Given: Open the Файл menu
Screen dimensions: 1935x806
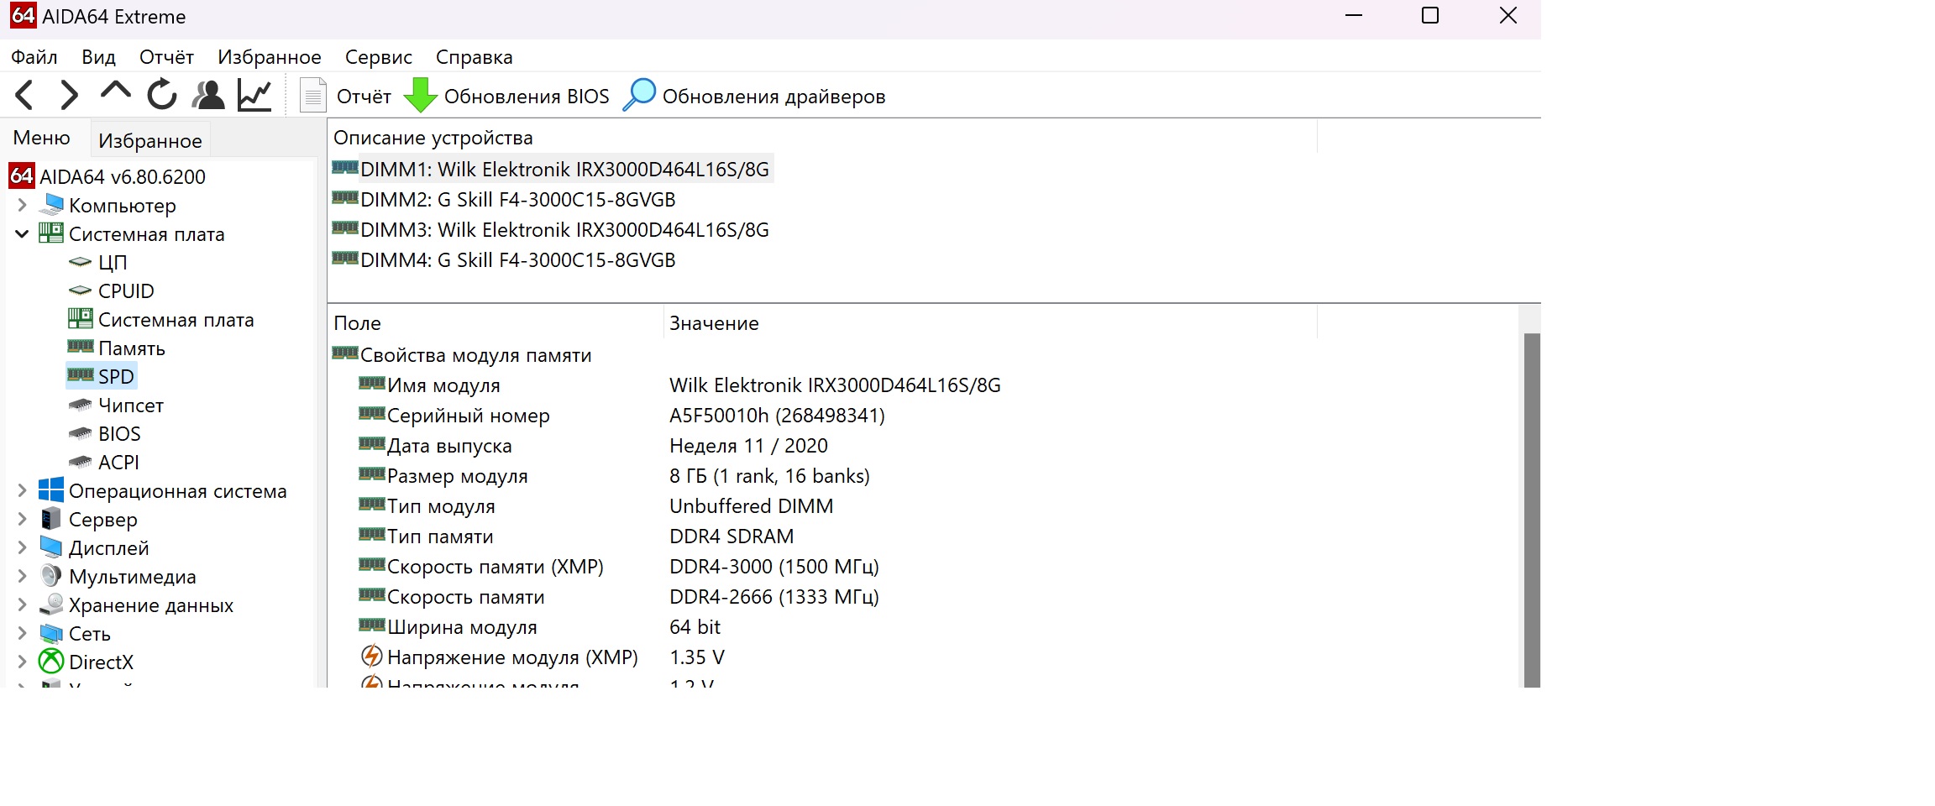Looking at the screenshot, I should [x=34, y=57].
